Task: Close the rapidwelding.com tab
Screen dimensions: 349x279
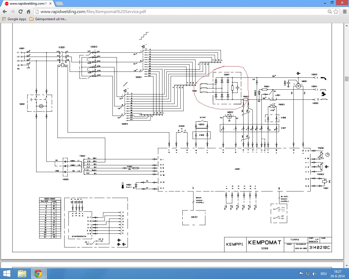Action: 50,4
